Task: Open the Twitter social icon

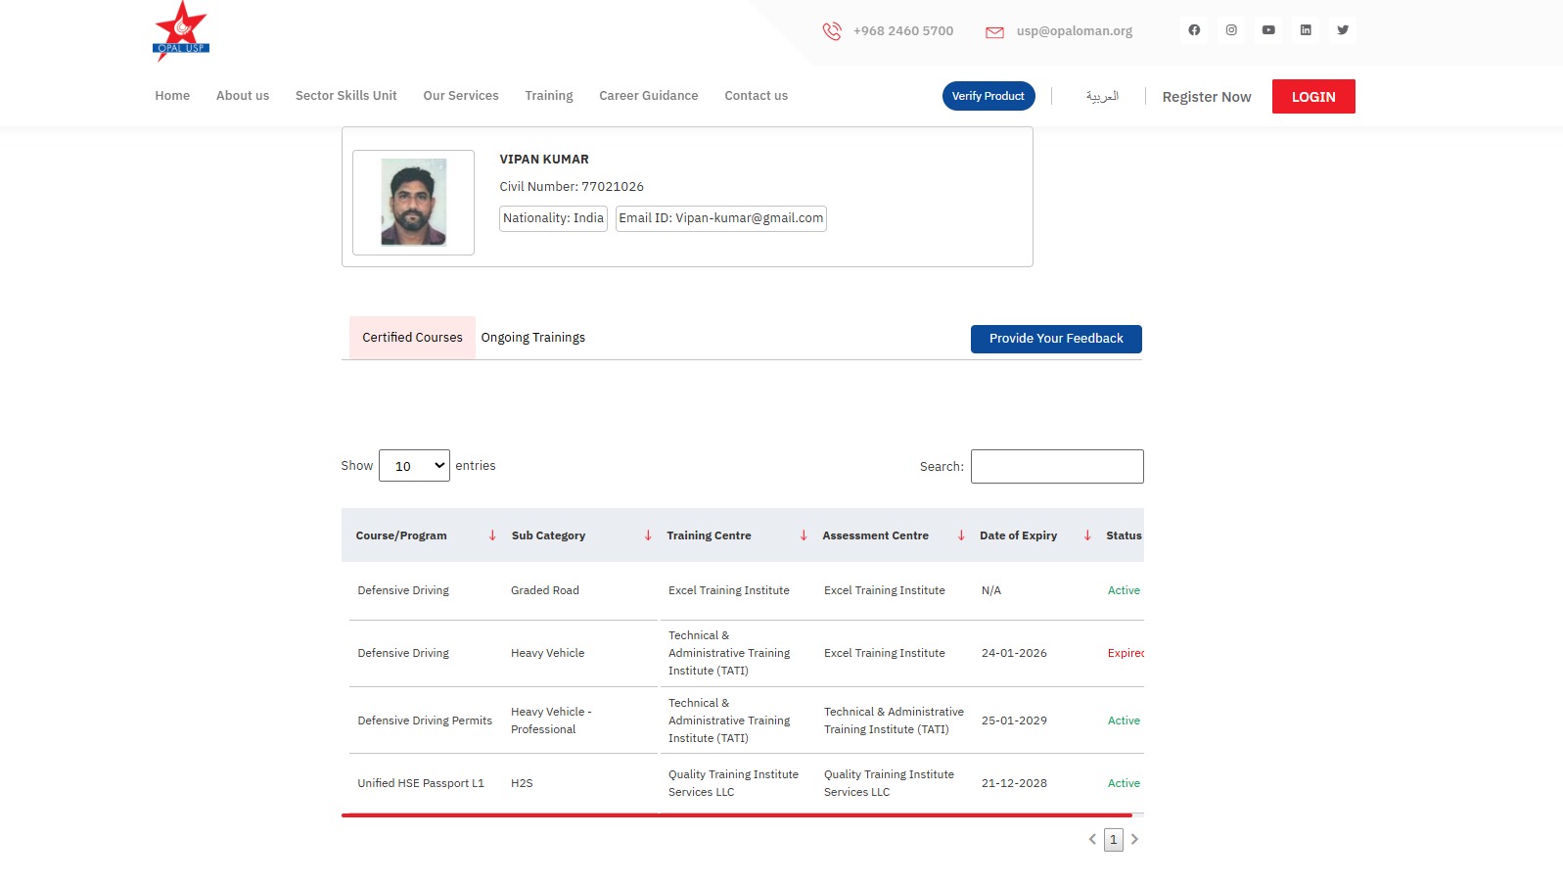Action: pos(1343,30)
